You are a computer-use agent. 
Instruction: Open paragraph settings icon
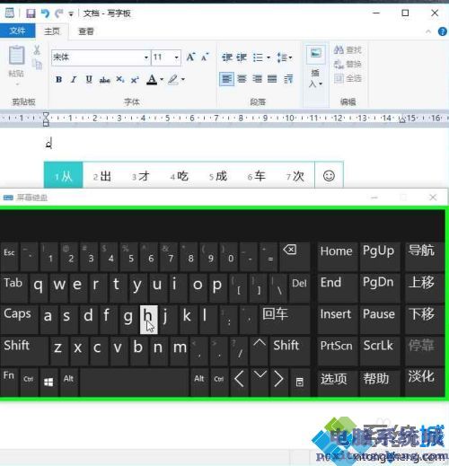click(x=288, y=79)
